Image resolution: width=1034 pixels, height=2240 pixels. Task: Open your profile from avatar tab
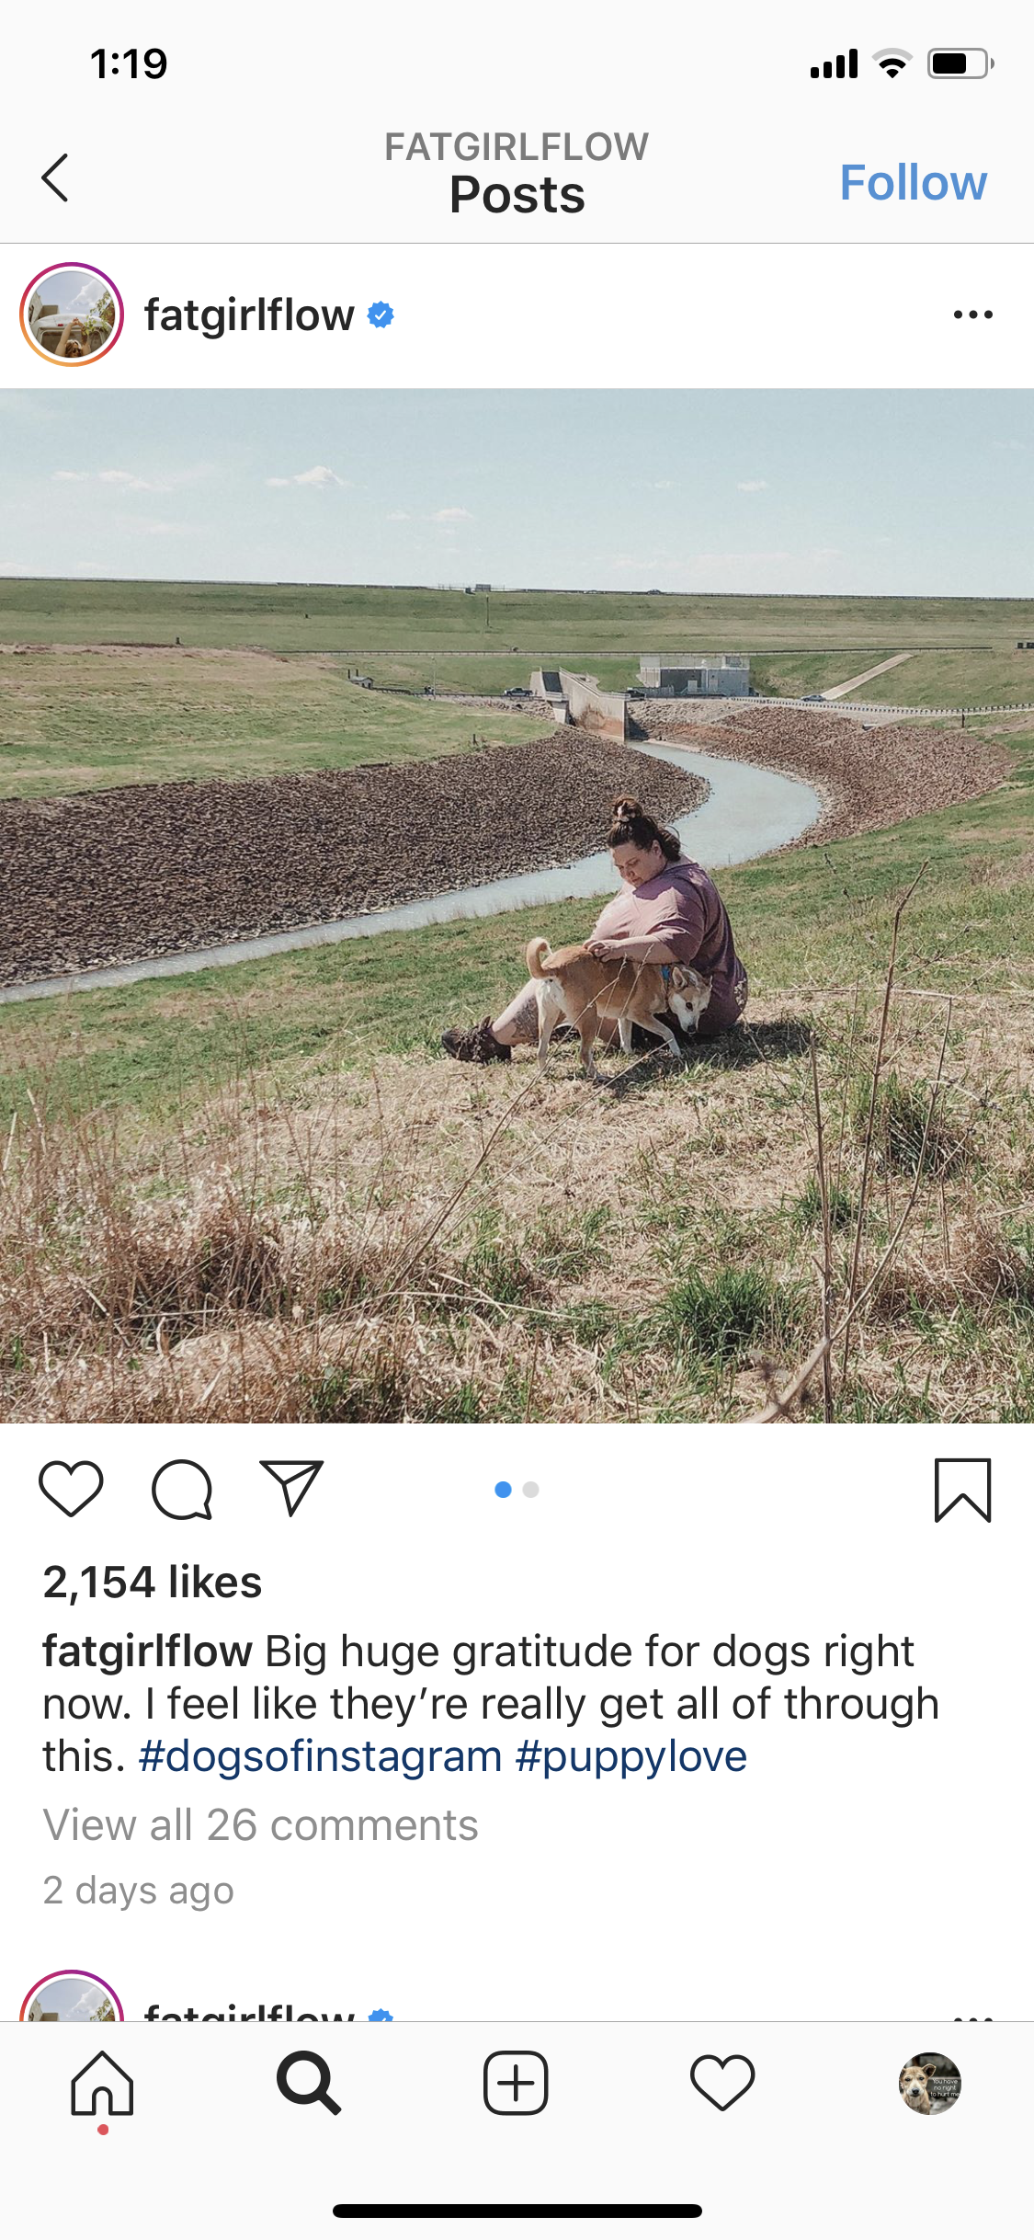coord(930,2084)
